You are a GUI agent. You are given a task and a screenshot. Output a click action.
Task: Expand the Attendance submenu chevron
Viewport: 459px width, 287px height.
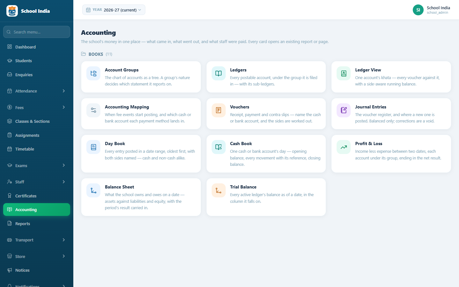(64, 91)
